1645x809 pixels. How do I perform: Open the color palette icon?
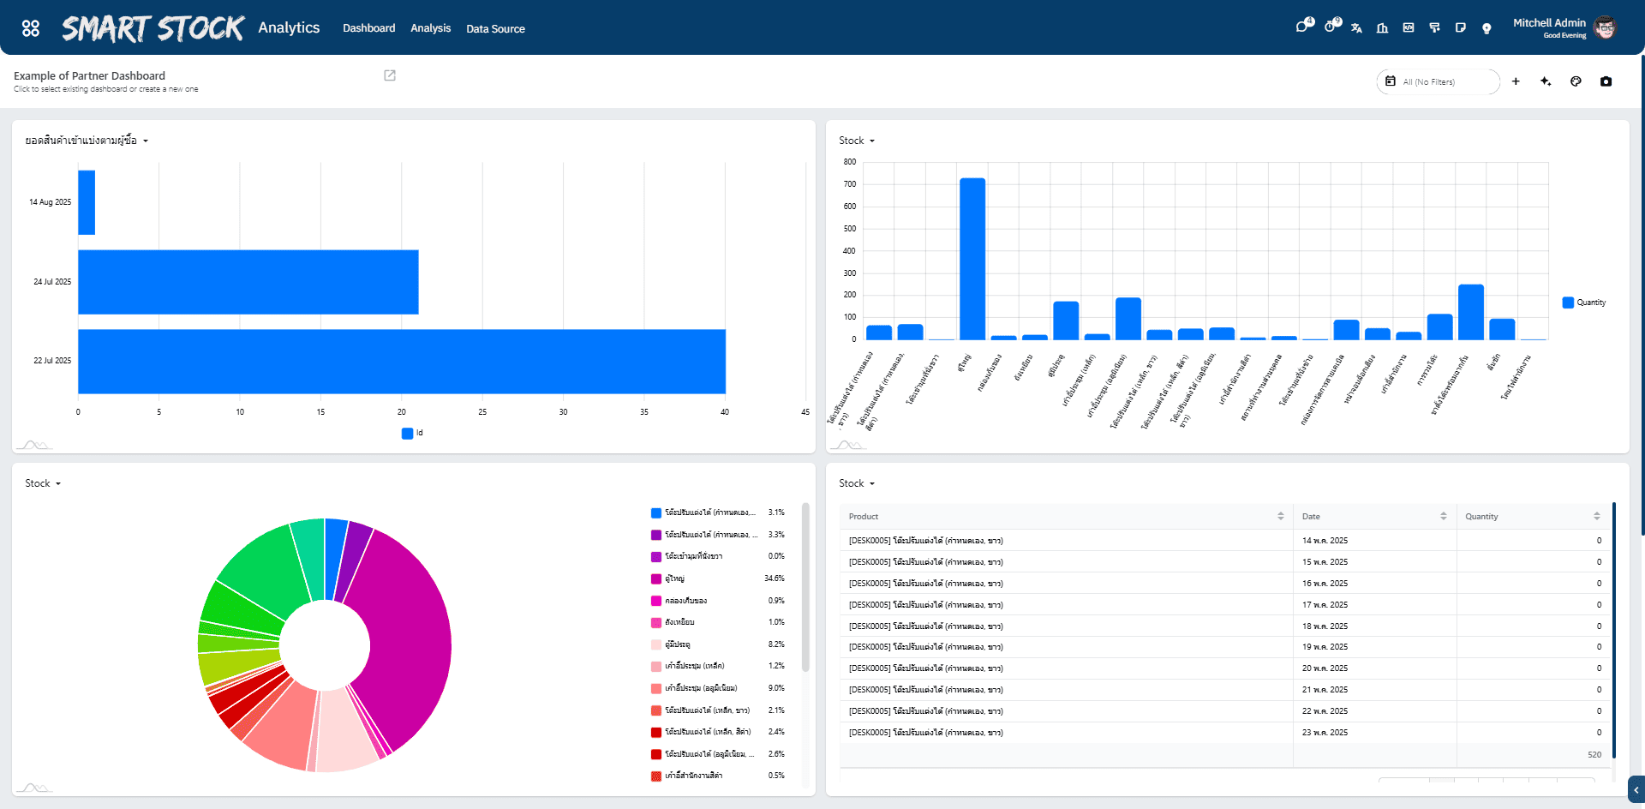click(x=1576, y=81)
